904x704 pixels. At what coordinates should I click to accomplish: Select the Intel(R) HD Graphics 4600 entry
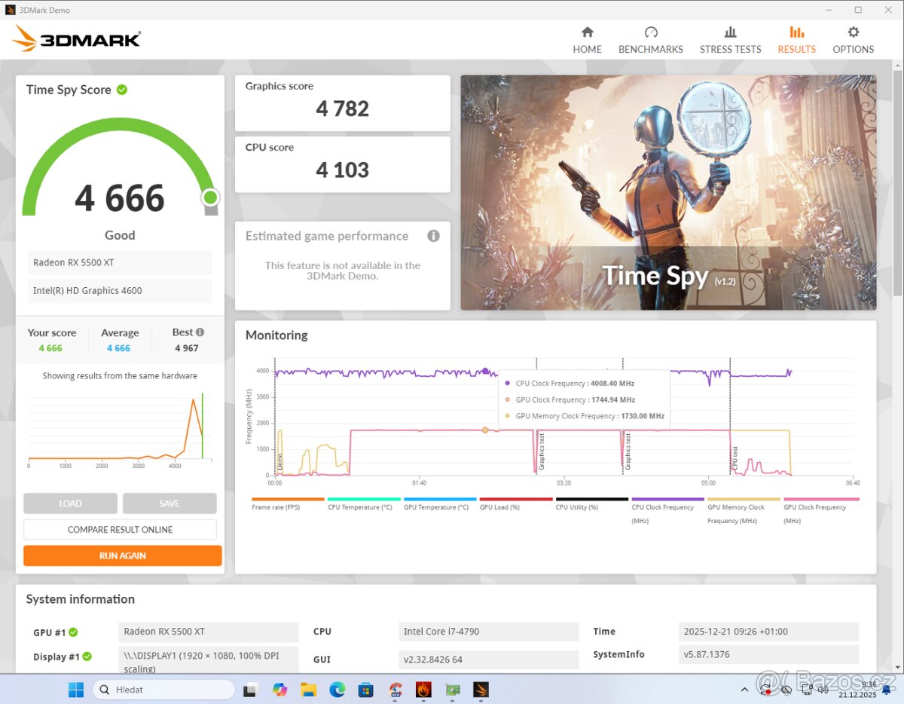coord(120,291)
